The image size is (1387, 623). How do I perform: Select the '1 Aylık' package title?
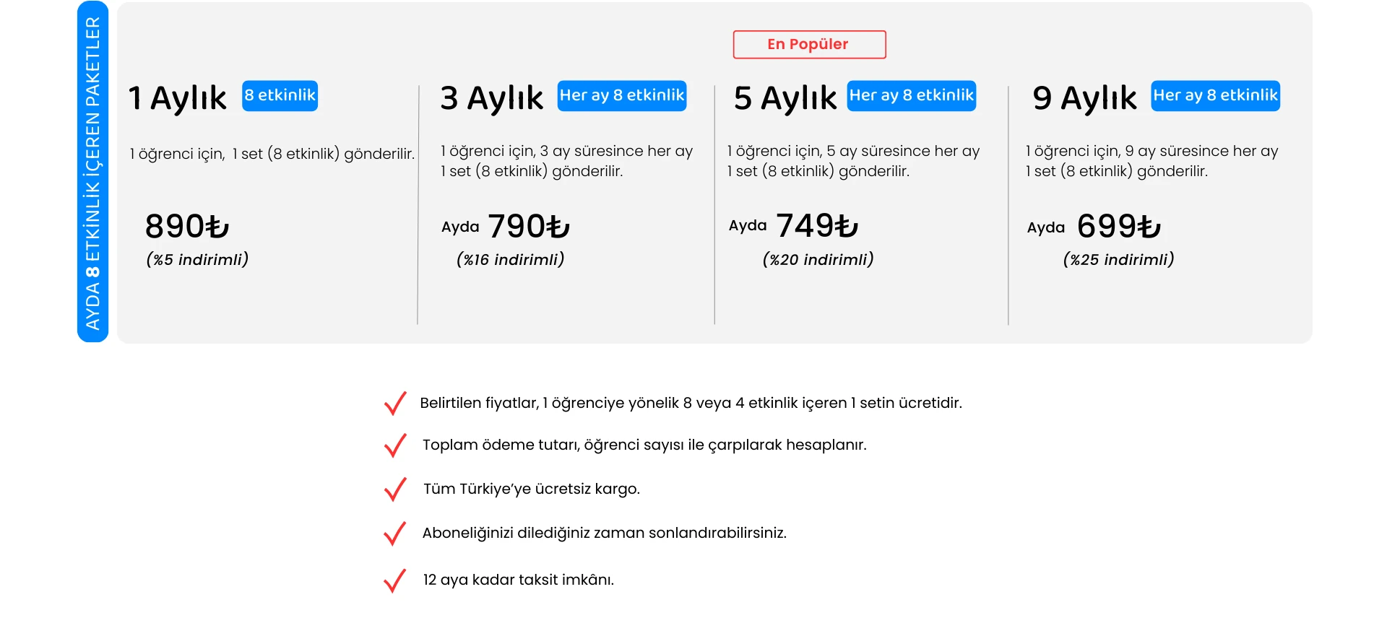(x=178, y=98)
